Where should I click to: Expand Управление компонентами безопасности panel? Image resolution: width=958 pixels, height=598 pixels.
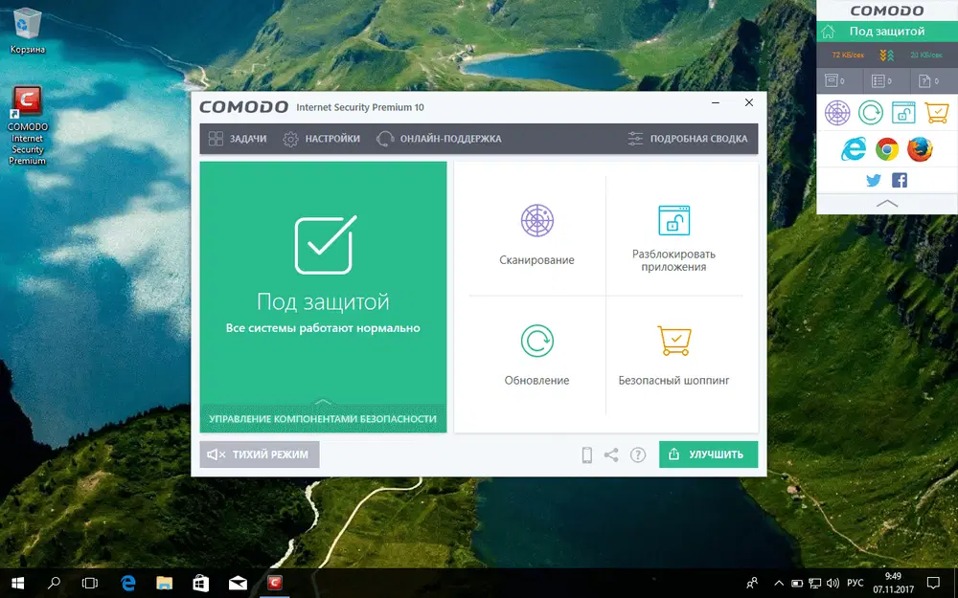click(323, 419)
